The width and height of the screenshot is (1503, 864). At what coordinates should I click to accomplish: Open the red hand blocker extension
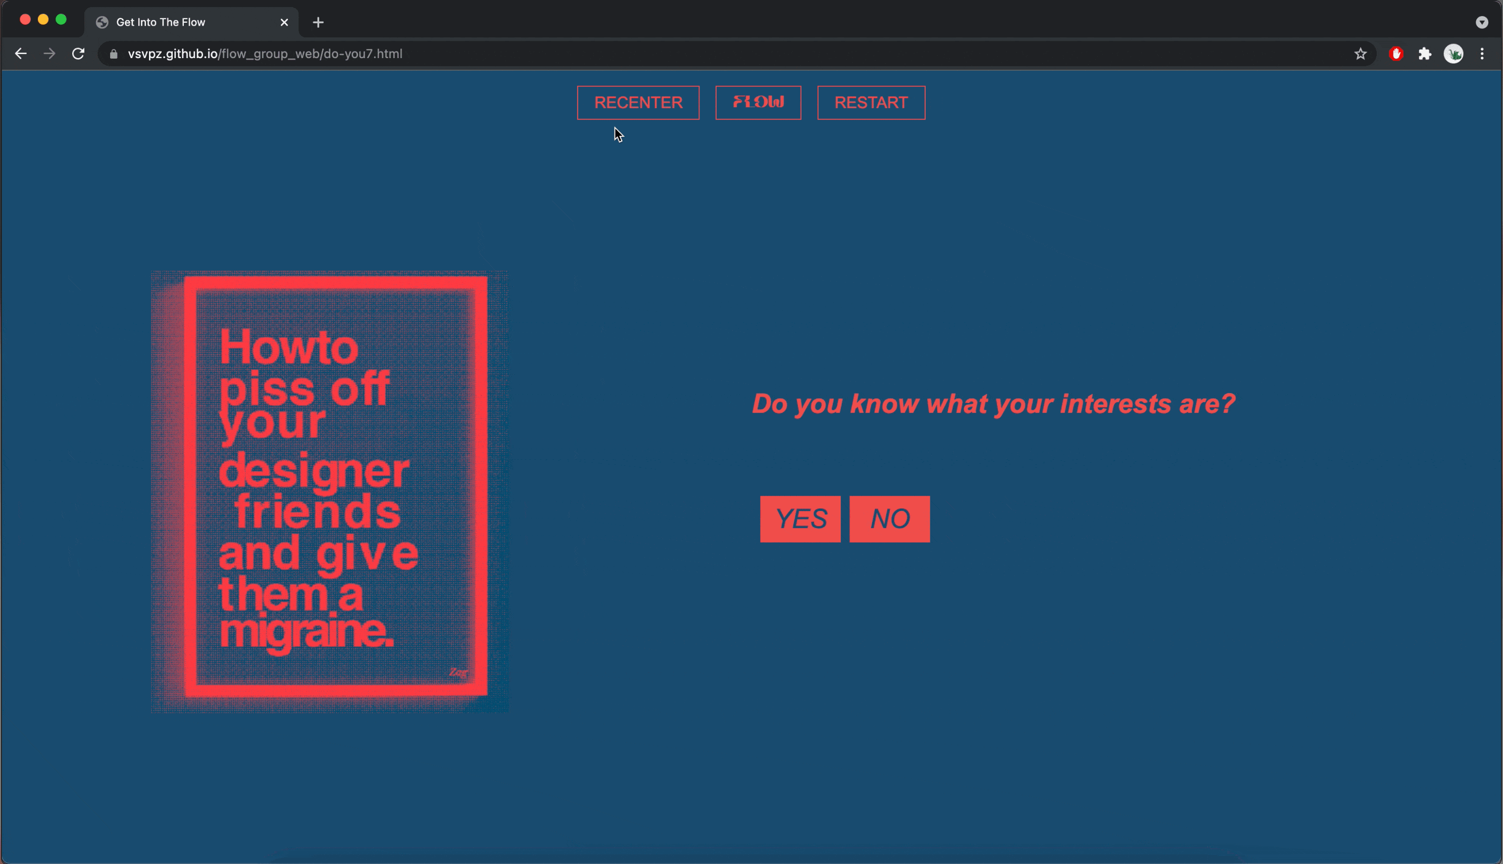coord(1395,54)
